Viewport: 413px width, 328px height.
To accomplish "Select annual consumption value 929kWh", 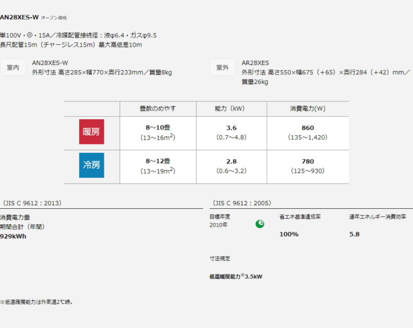I will click(13, 237).
